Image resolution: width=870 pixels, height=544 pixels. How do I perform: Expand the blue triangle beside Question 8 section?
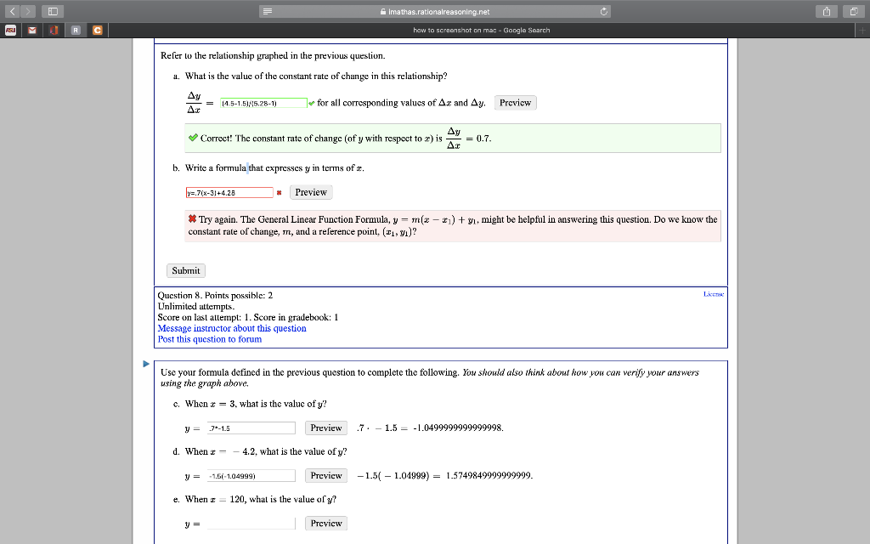tap(145, 362)
